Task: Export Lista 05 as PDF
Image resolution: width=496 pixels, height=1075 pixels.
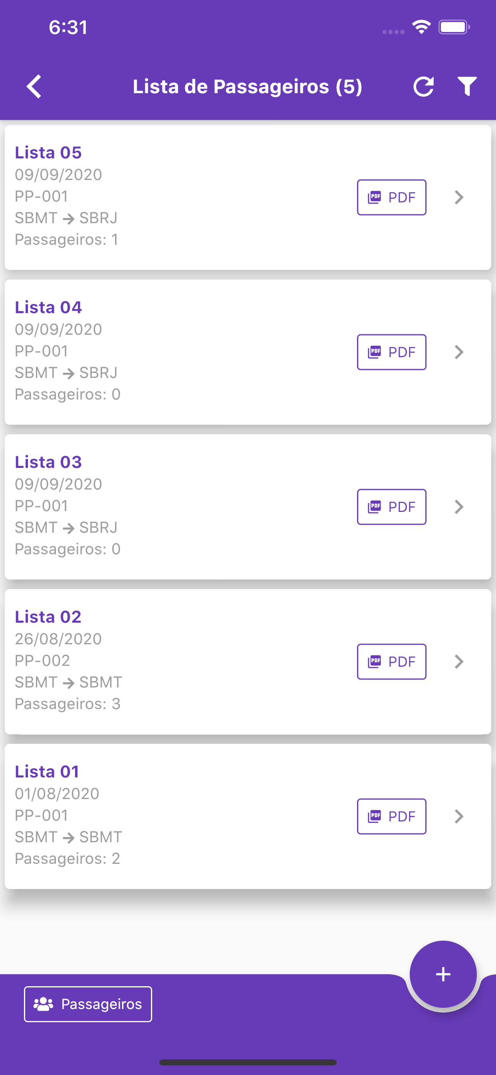Action: pos(391,198)
